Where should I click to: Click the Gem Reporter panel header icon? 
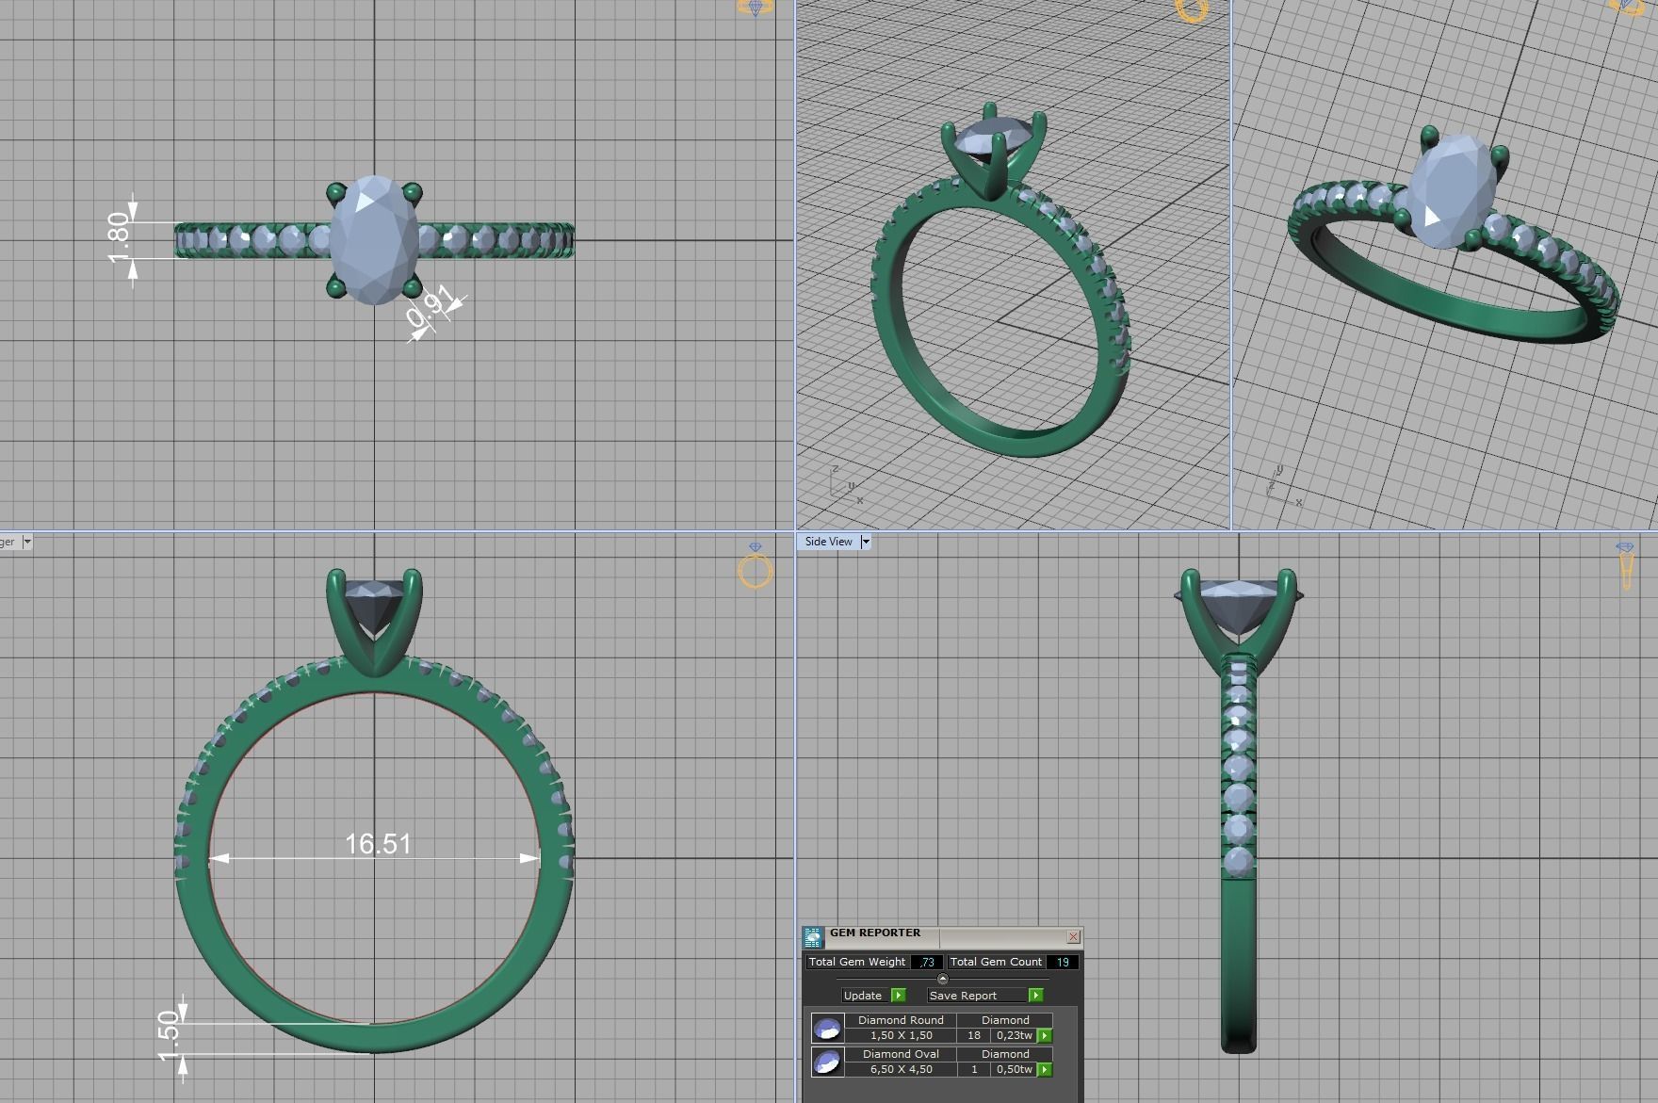(814, 937)
